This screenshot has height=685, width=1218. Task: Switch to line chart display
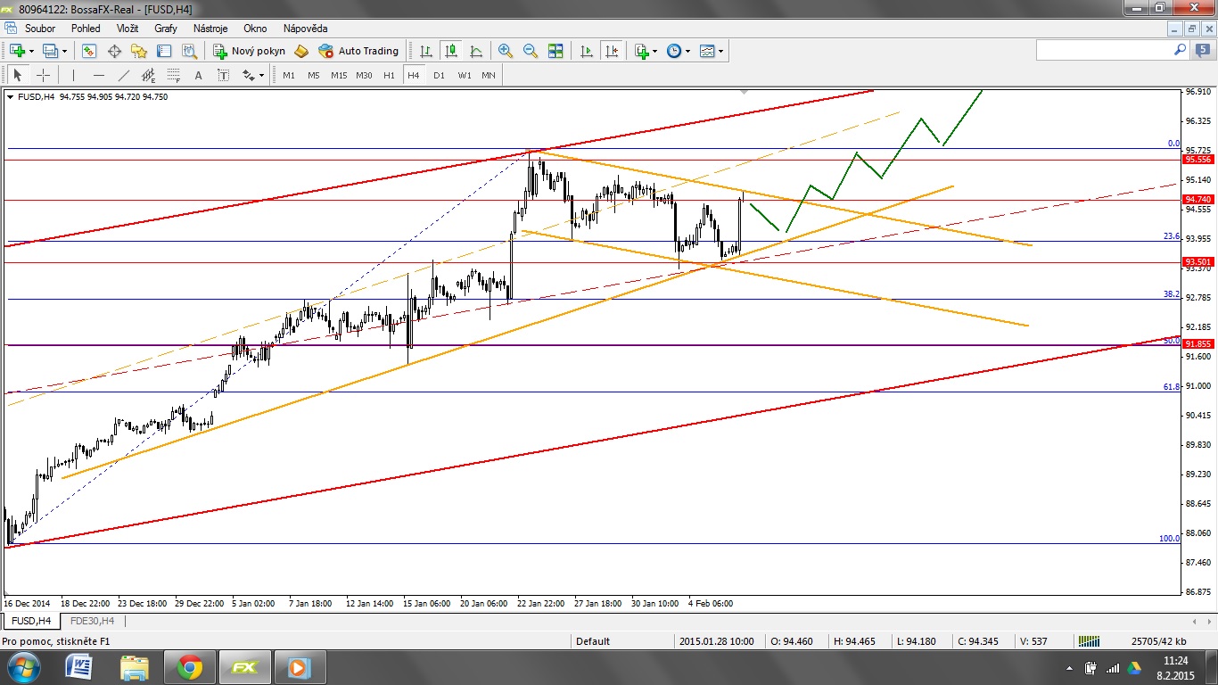tap(476, 51)
